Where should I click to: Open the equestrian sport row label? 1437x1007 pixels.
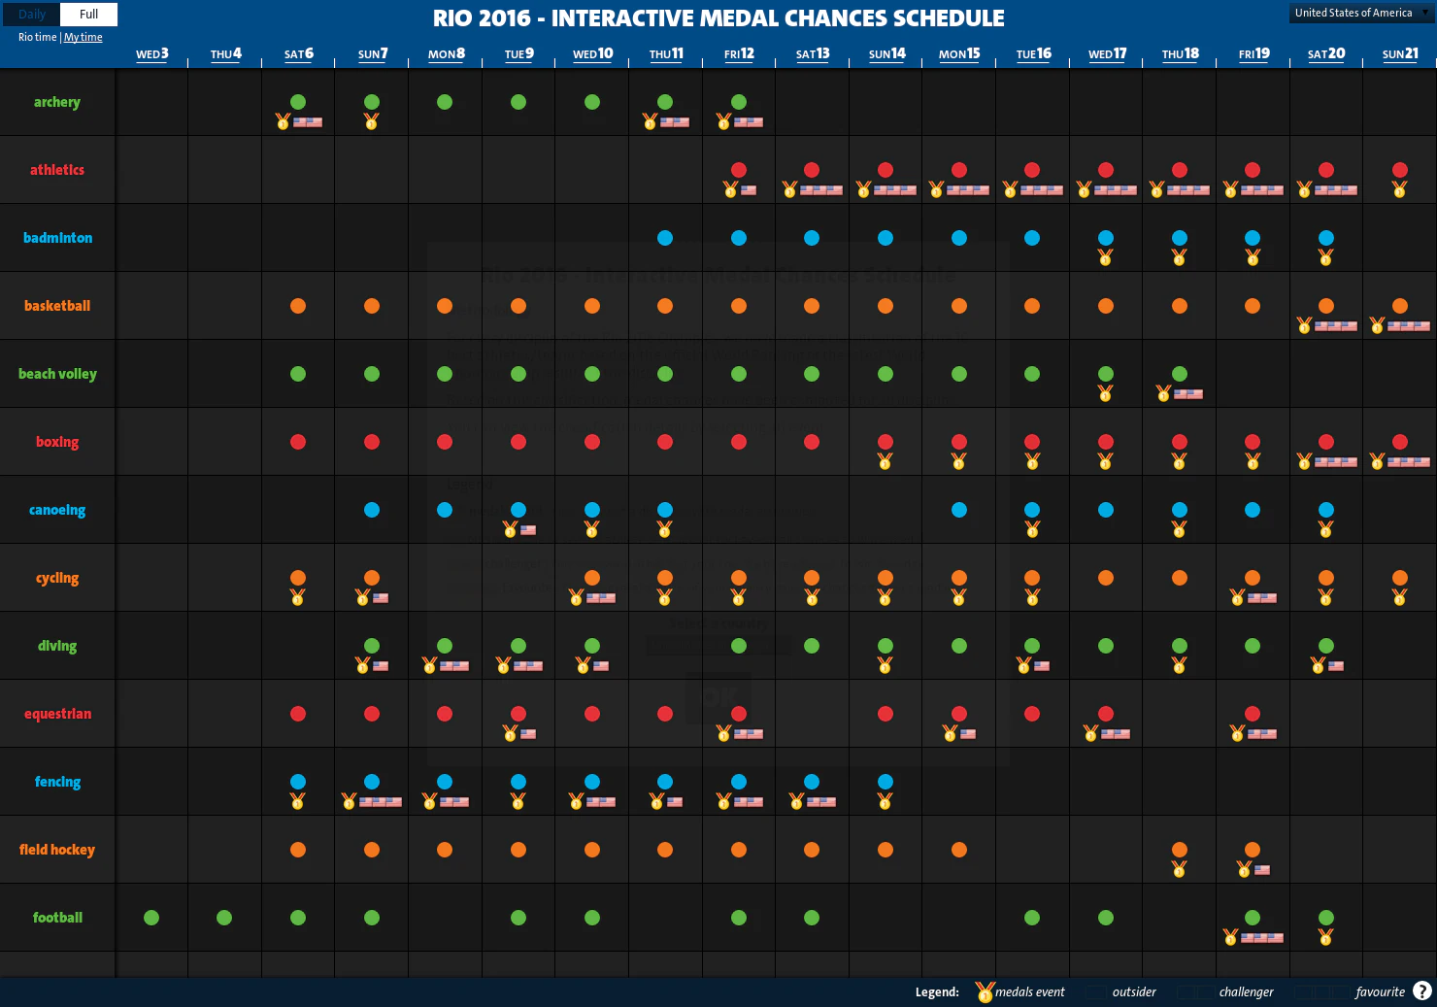[57, 714]
